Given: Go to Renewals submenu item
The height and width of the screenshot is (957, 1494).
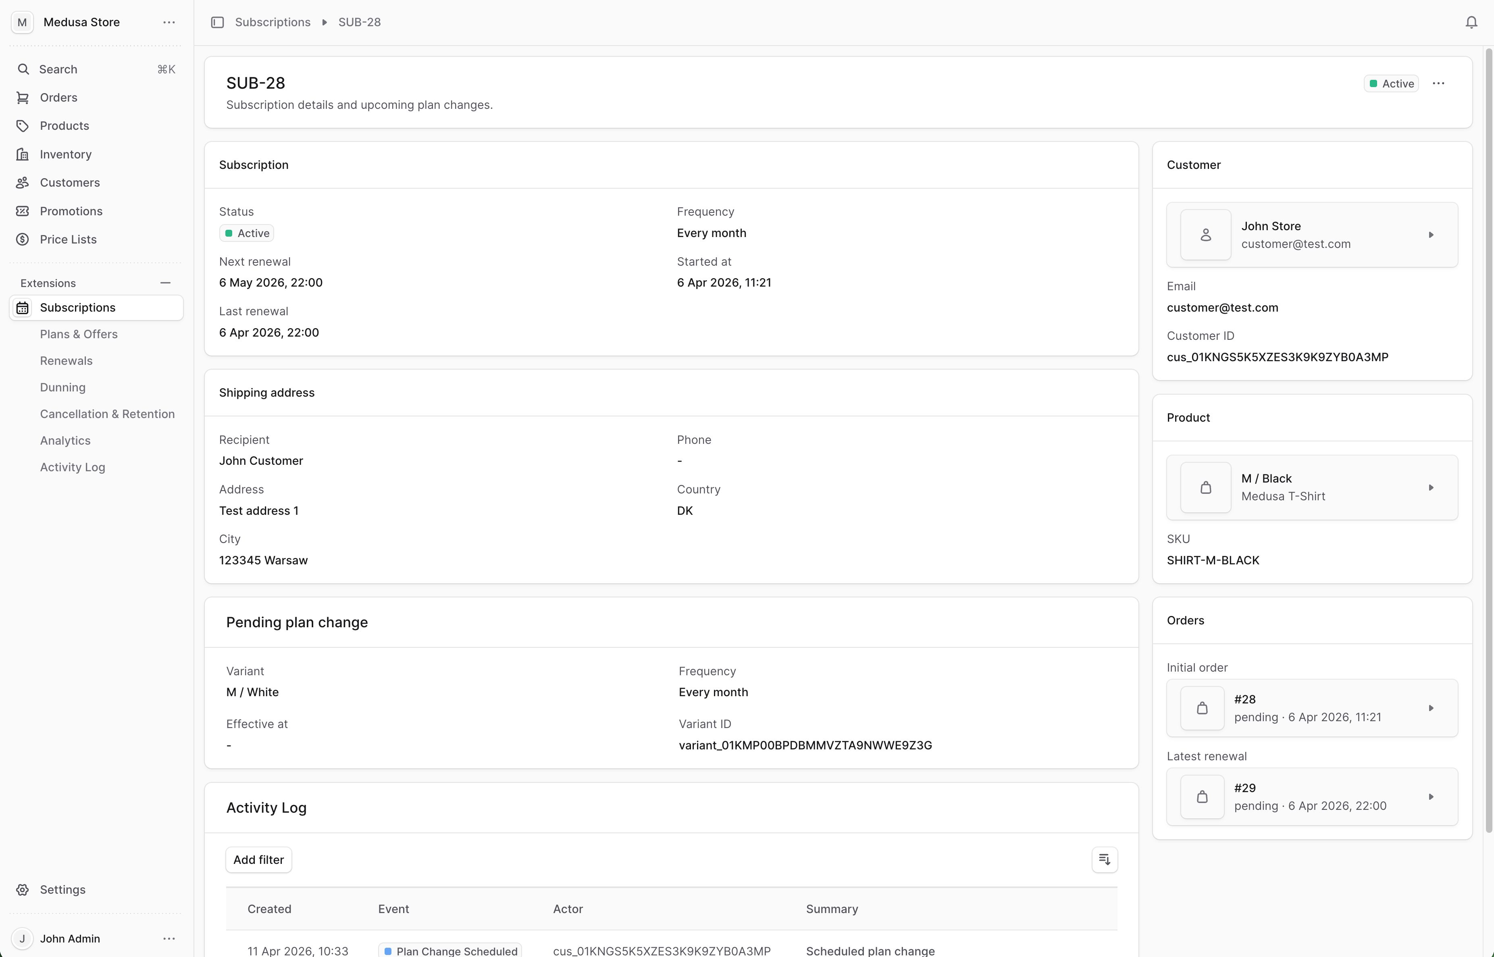Looking at the screenshot, I should click(67, 361).
